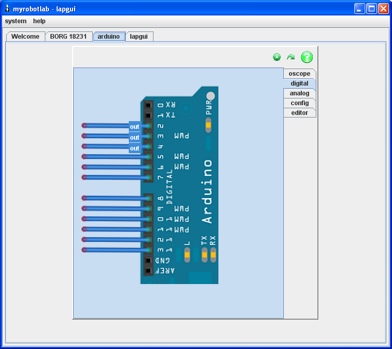Click the myrobotlab window icon in title bar

coord(8,9)
